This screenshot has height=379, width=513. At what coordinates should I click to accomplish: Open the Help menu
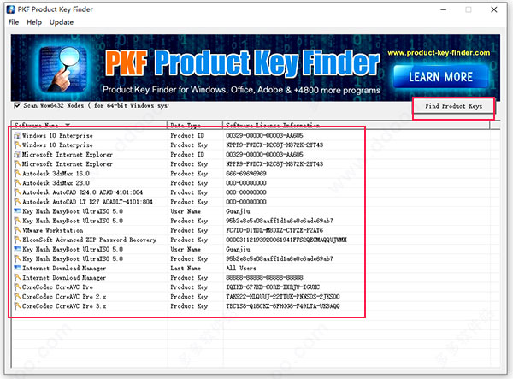pos(34,22)
